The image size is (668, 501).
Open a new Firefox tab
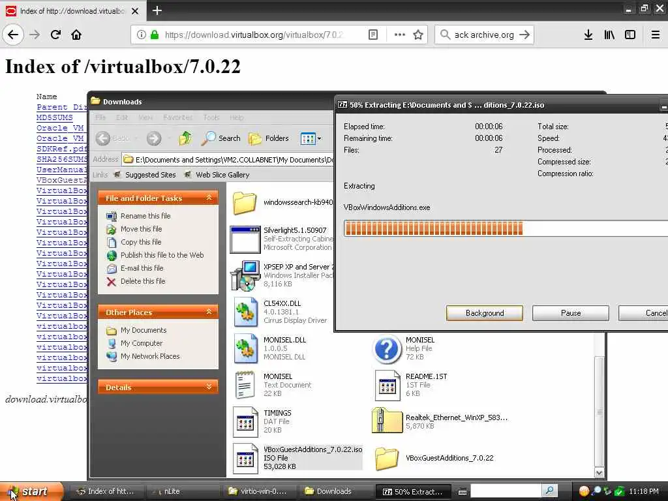[x=157, y=10]
